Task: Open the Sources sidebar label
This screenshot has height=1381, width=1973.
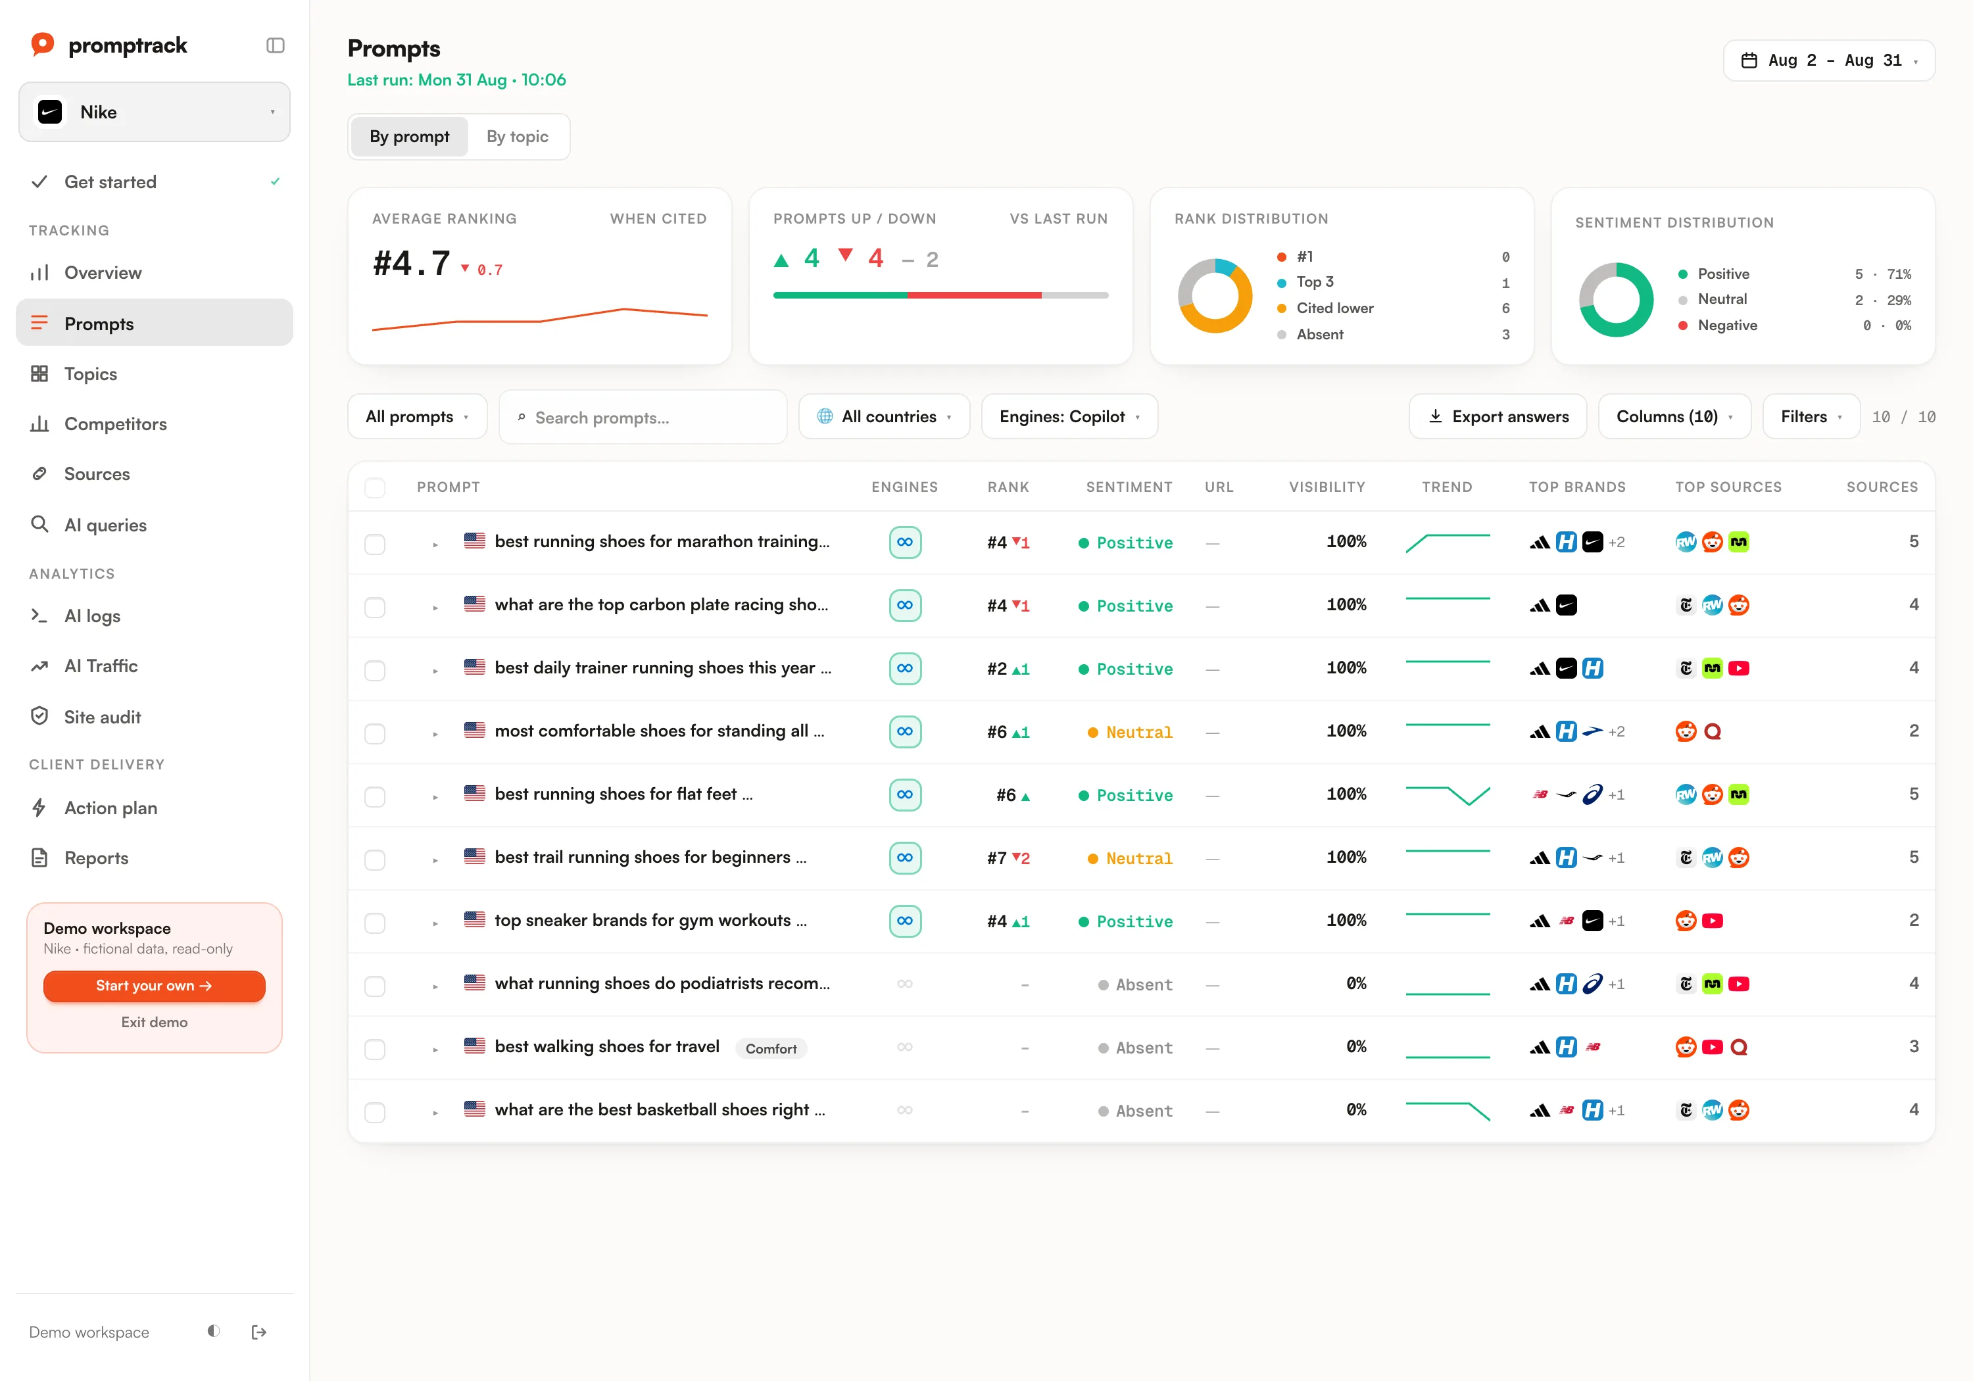Action: pos(97,473)
